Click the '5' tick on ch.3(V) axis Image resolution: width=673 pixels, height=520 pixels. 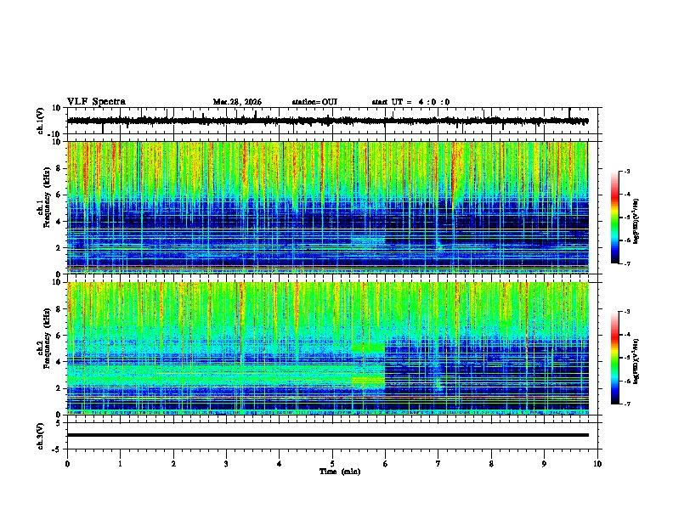click(x=59, y=423)
